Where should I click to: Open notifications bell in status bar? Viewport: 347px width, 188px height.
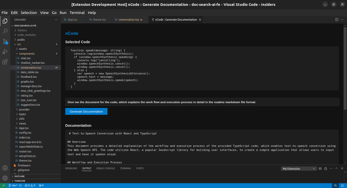(x=342, y=185)
